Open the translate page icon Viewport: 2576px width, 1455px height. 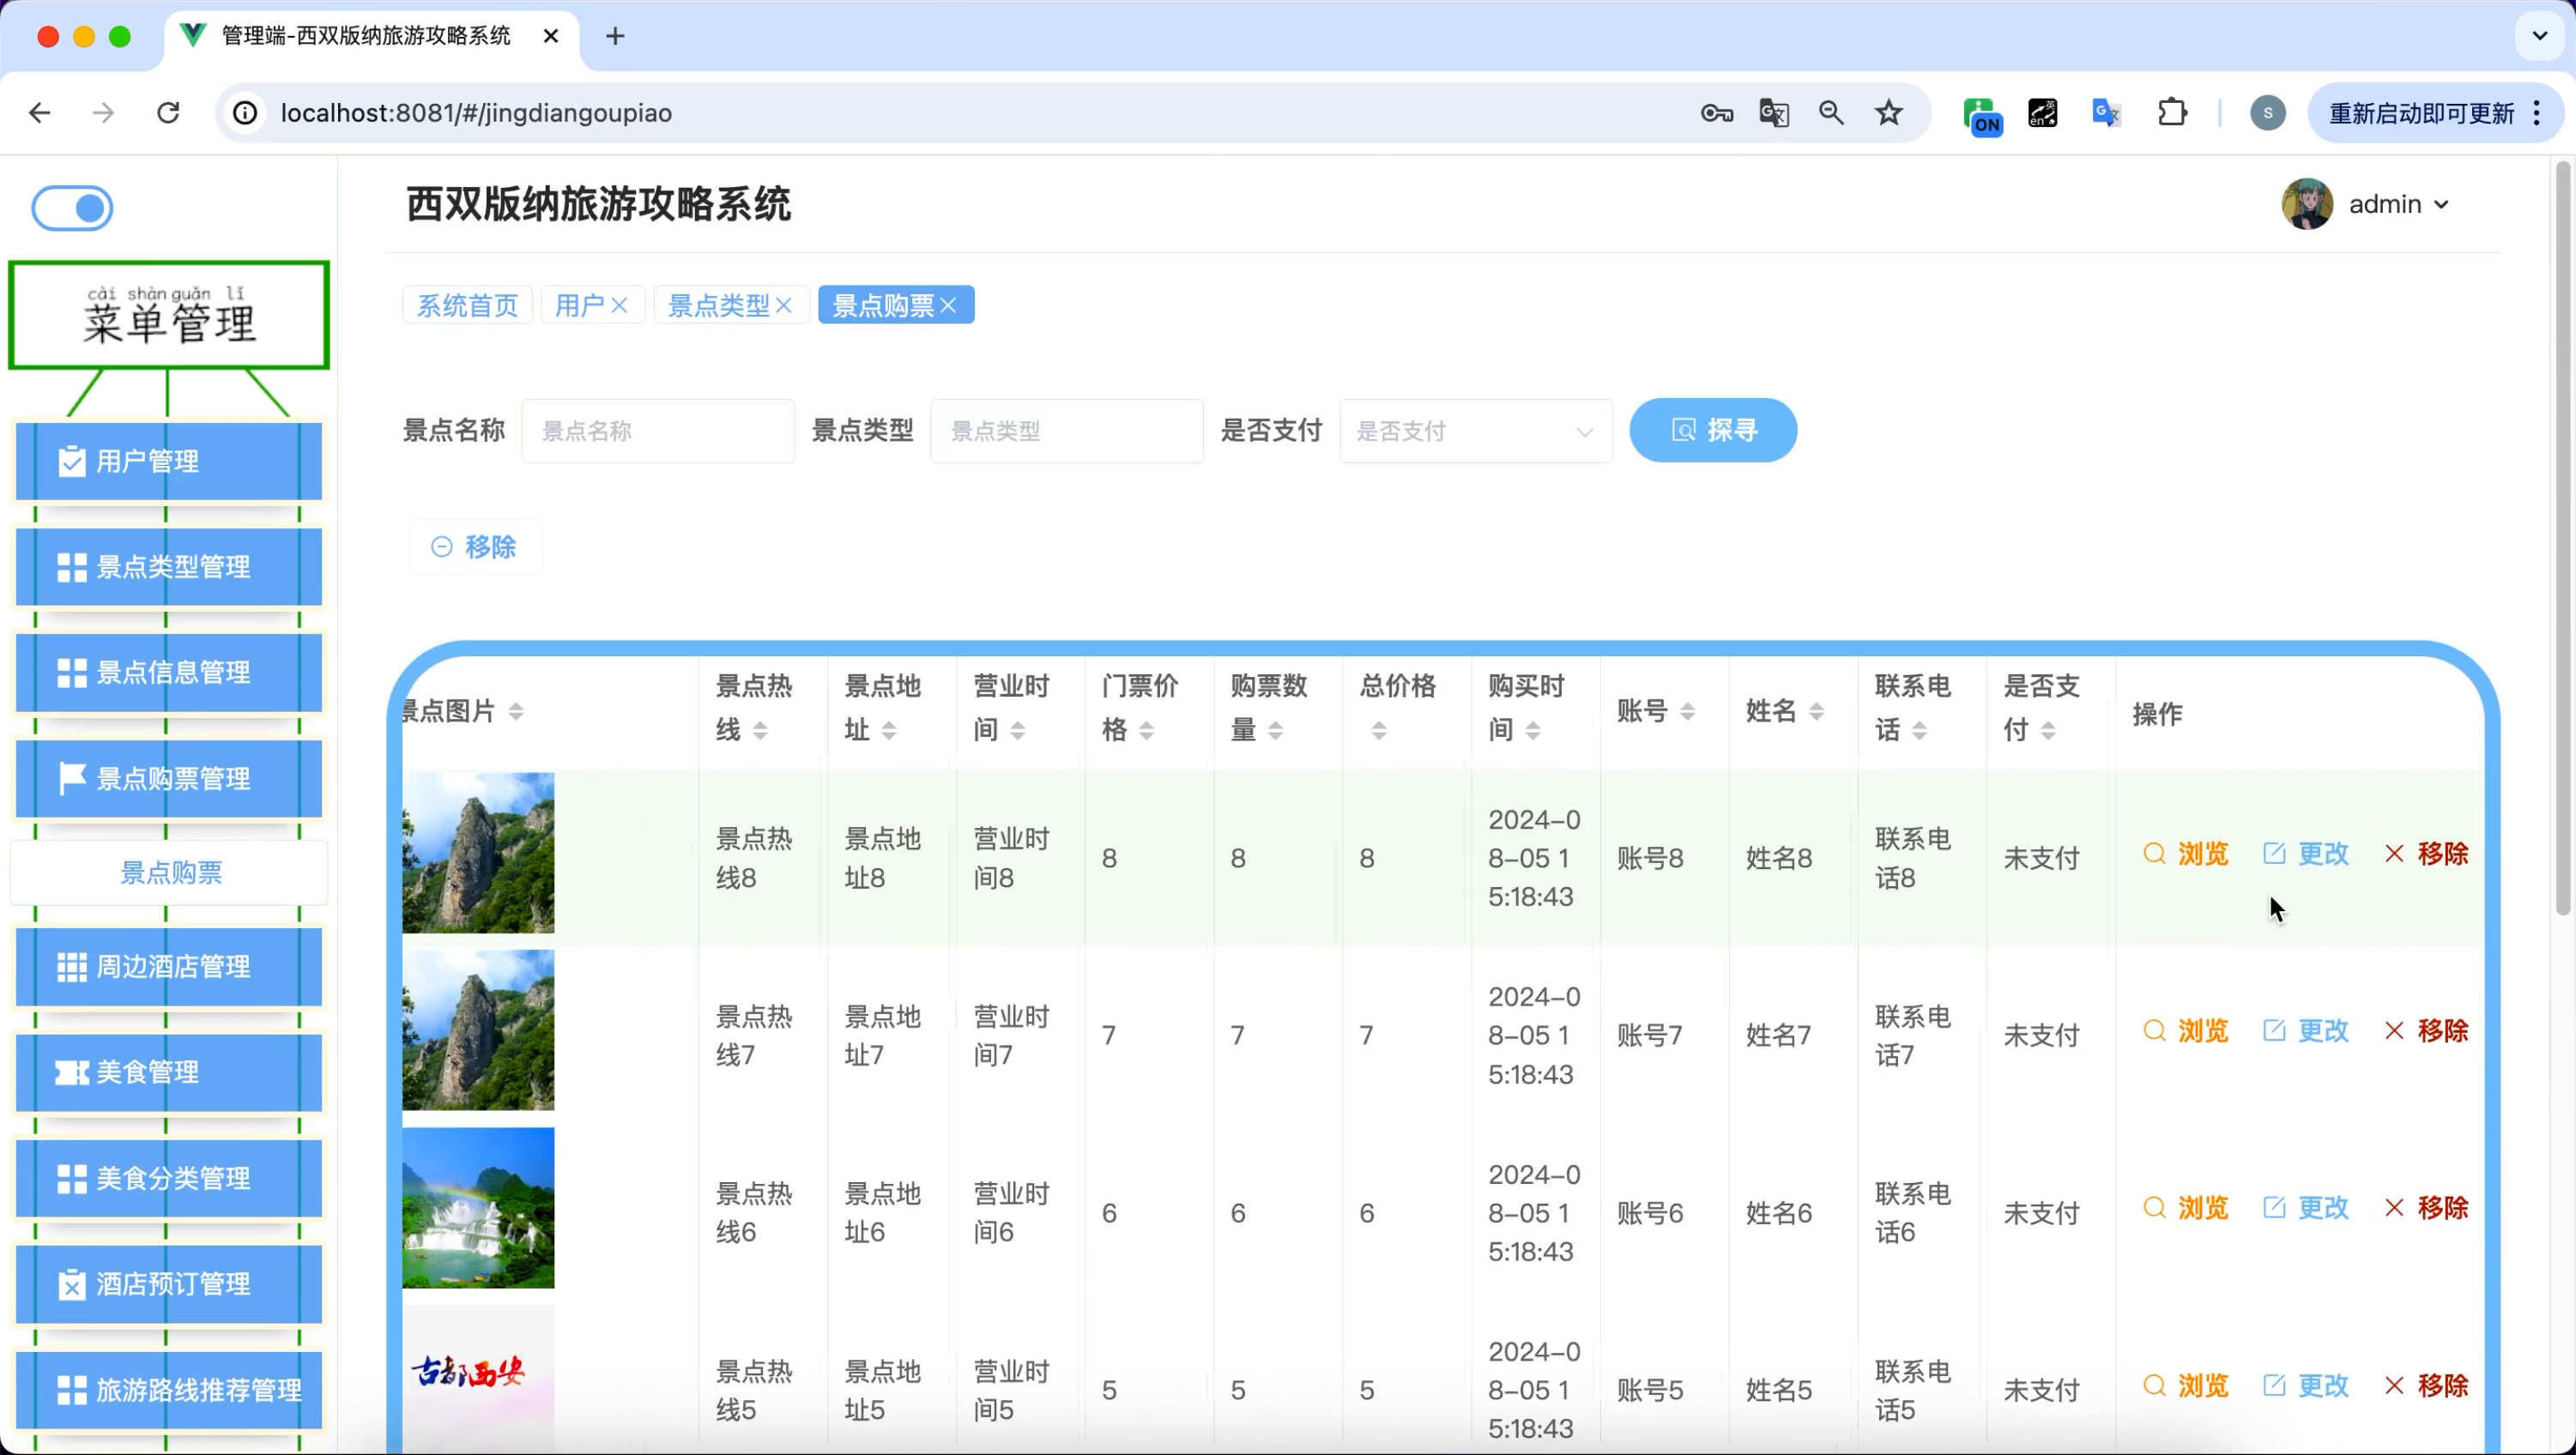1774,113
